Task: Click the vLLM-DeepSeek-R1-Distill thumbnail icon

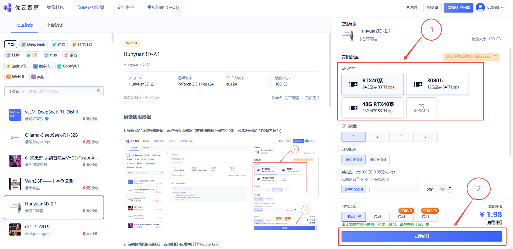Action: tap(15, 115)
